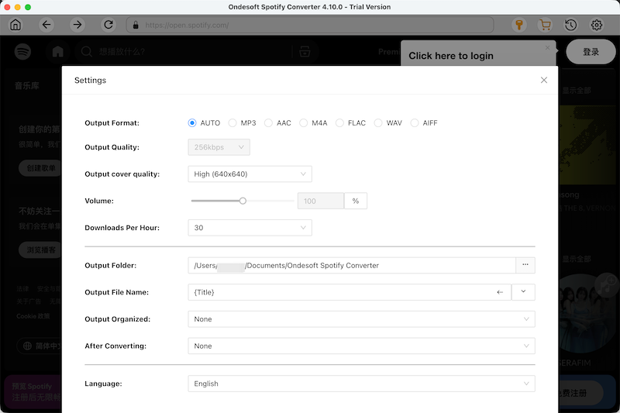Screen dimensions: 620x413
Task: Browse for output folder with the ellipsis button
Action: click(x=525, y=265)
